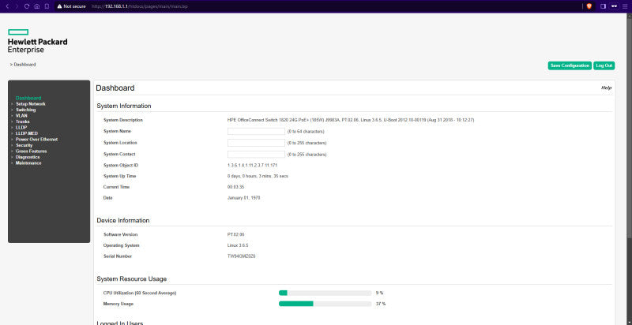This screenshot has width=632, height=325.
Task: Click the System Description label
Action: [123, 120]
